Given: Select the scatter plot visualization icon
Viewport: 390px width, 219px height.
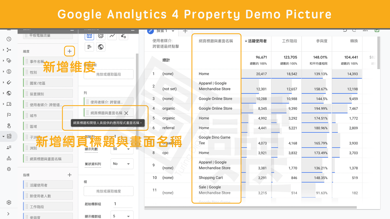Looking at the screenshot, I should click(123, 36).
